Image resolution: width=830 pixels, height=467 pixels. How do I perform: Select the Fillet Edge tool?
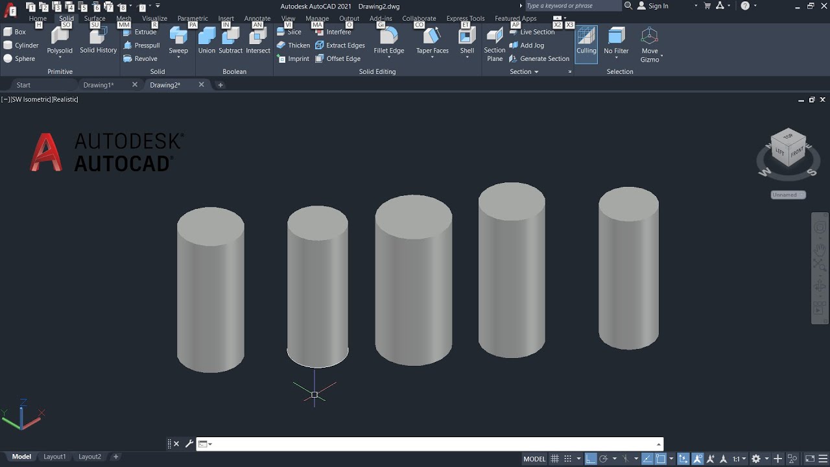[x=388, y=39]
